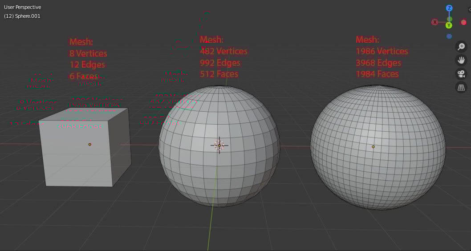Click the 3D cursor on middle sphere
The width and height of the screenshot is (471, 251).
[219, 145]
